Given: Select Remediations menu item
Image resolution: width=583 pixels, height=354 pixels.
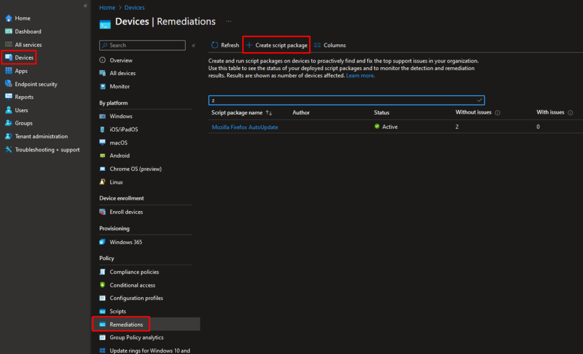Looking at the screenshot, I should pyautogui.click(x=146, y=324).
